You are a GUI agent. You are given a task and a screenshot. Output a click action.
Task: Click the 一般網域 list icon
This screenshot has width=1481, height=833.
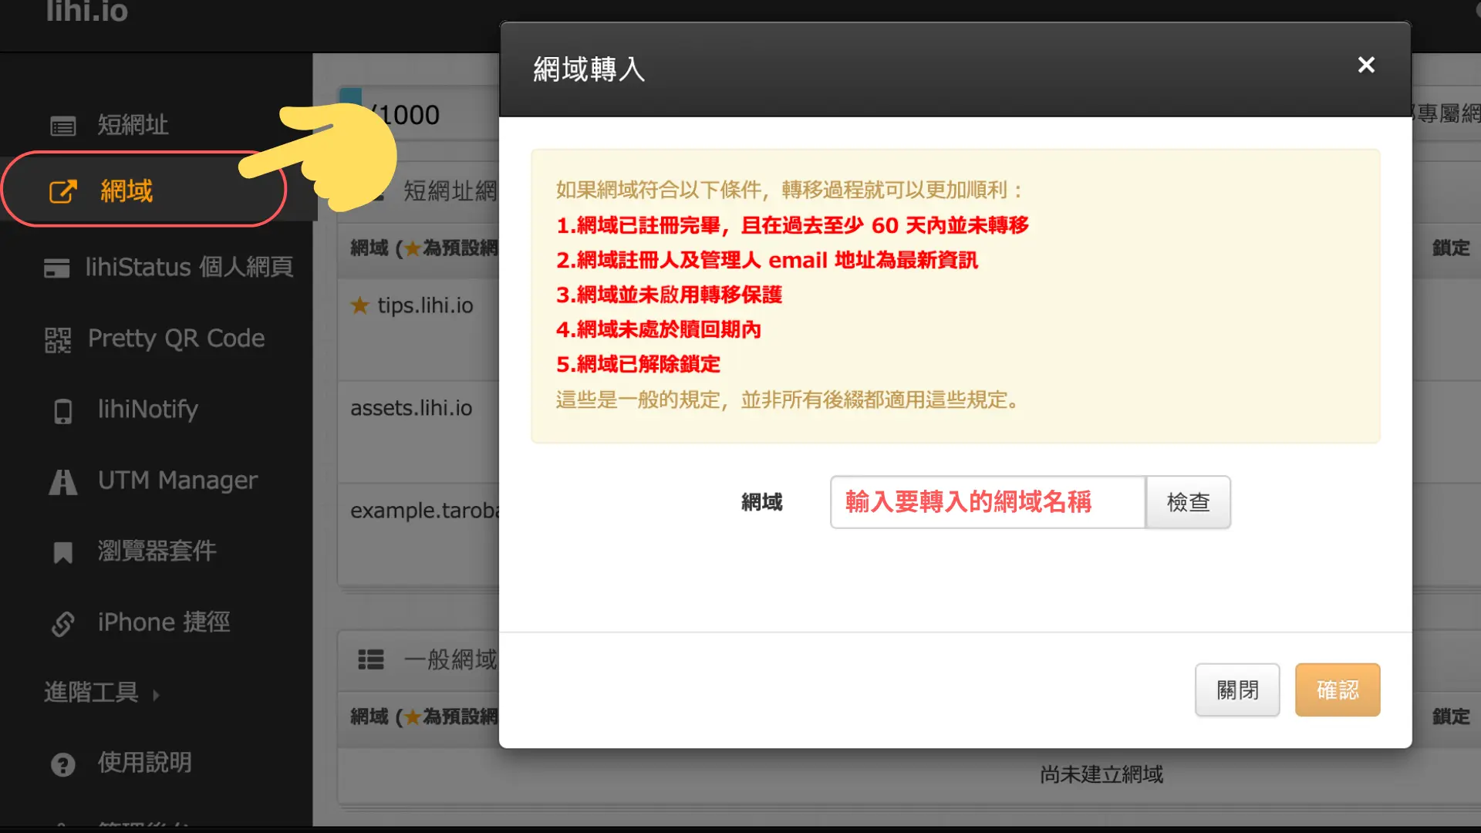[x=370, y=659]
